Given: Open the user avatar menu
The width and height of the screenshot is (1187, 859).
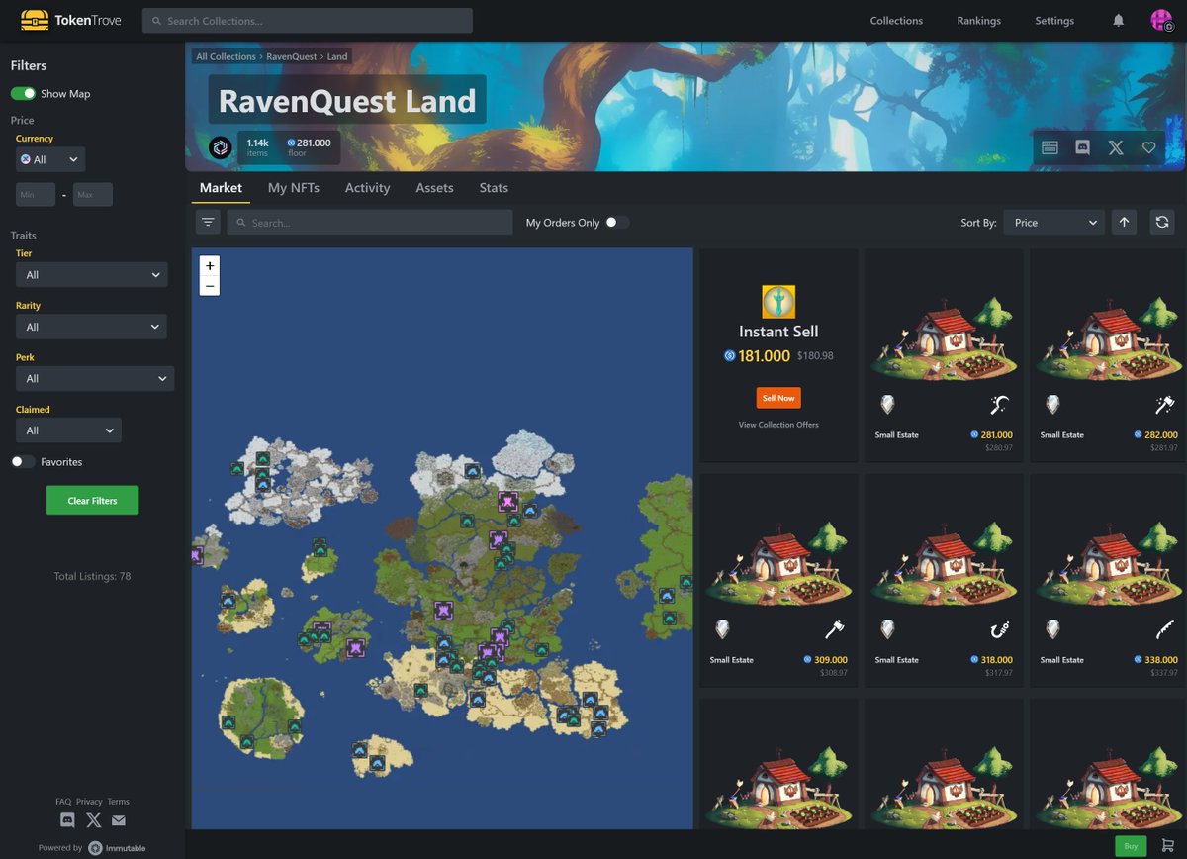Looking at the screenshot, I should [1161, 20].
